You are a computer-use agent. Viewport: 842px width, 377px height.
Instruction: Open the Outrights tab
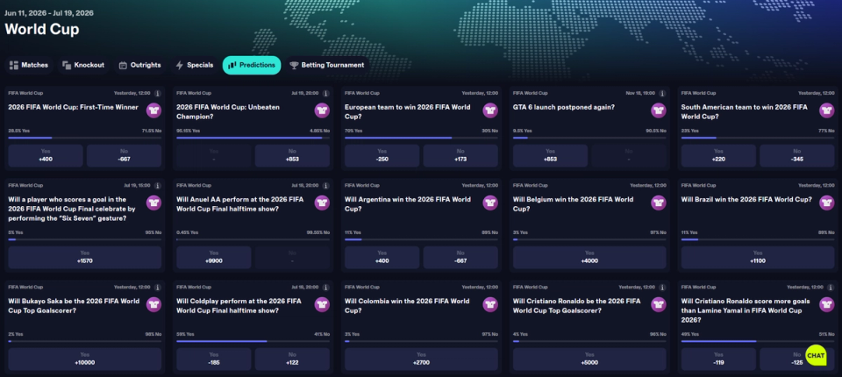click(x=139, y=65)
